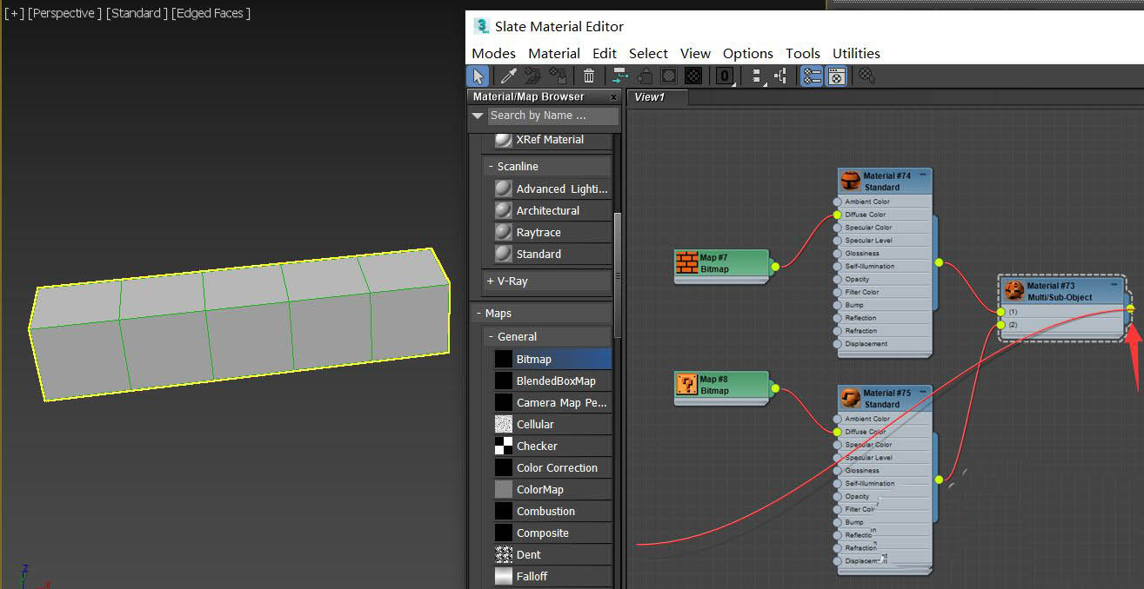Click Material #74 Diffuse Color input socket
The image size is (1144, 589).
pyautogui.click(x=837, y=215)
